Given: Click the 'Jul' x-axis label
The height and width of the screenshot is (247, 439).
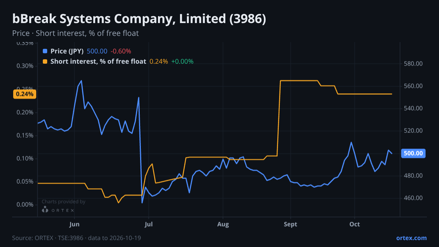Looking at the screenshot, I should [149, 224].
